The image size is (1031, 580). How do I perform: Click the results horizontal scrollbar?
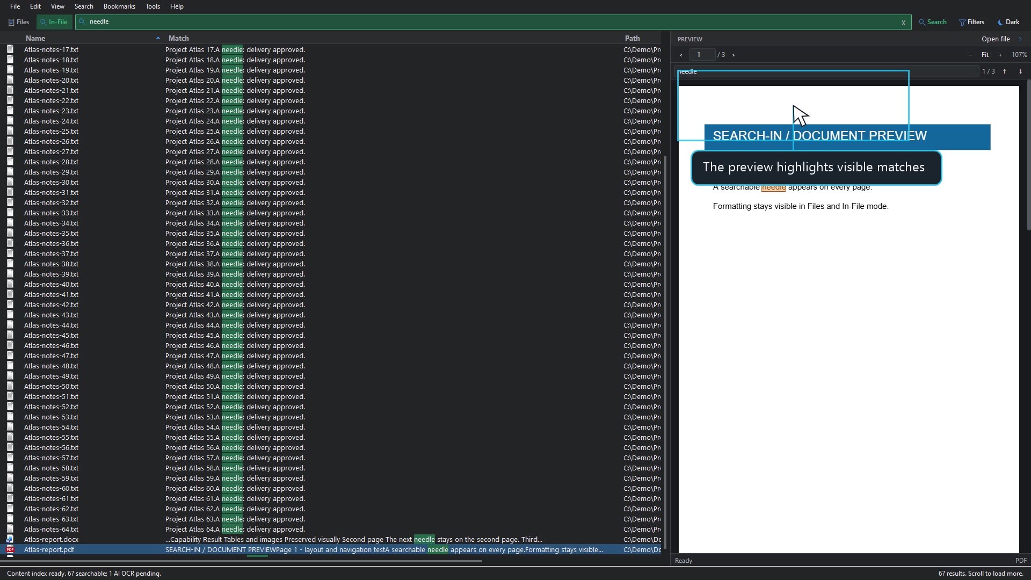click(x=241, y=561)
